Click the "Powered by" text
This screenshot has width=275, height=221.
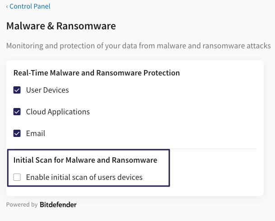point(22,205)
